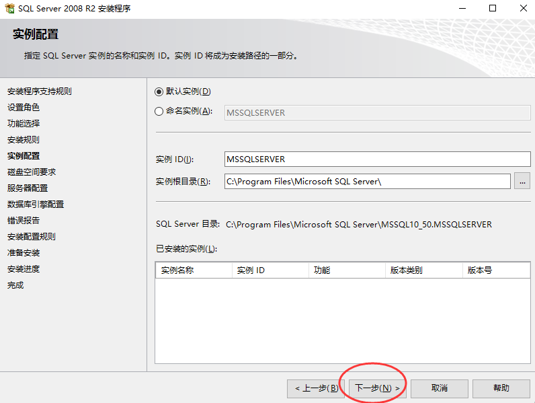
Task: Click the 实例 ID input field
Action: click(377, 159)
